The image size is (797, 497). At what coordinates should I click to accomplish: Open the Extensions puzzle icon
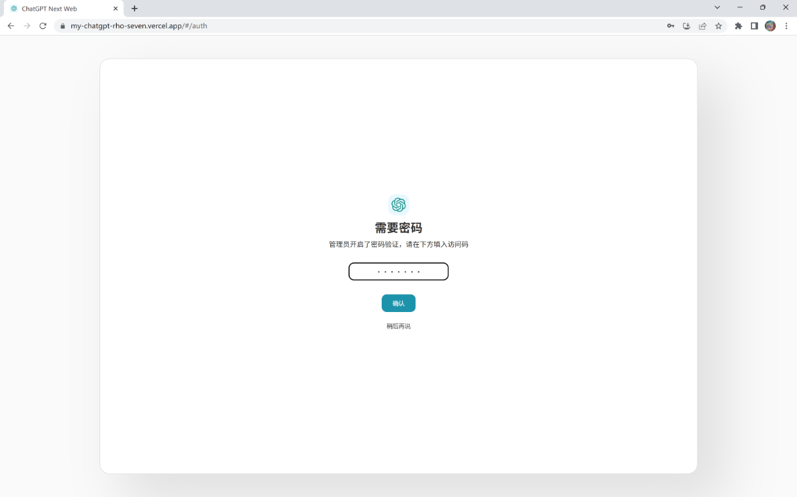coord(738,26)
